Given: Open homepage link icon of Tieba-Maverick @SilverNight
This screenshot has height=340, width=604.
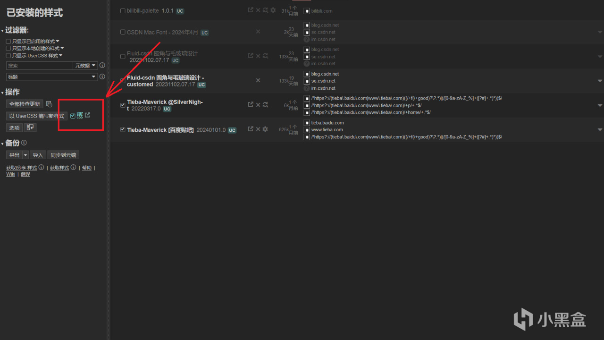Looking at the screenshot, I should (251, 104).
